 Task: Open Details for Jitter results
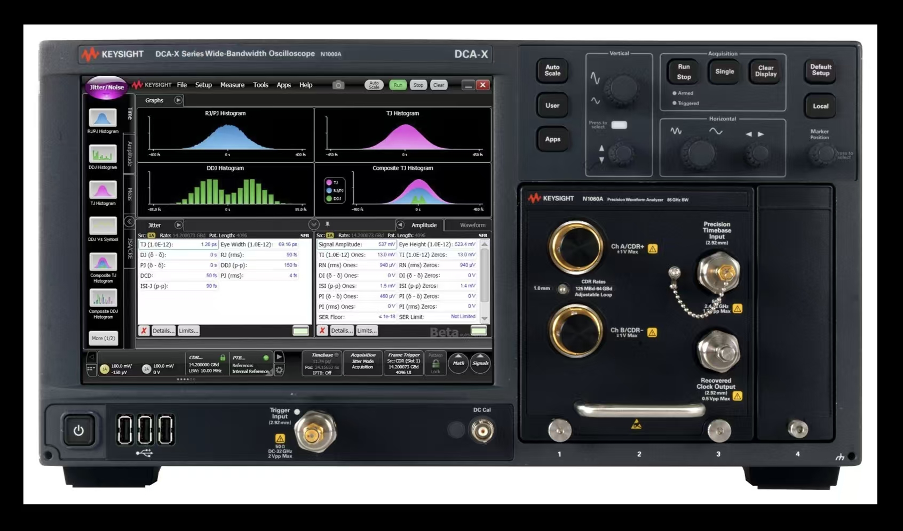(x=163, y=331)
